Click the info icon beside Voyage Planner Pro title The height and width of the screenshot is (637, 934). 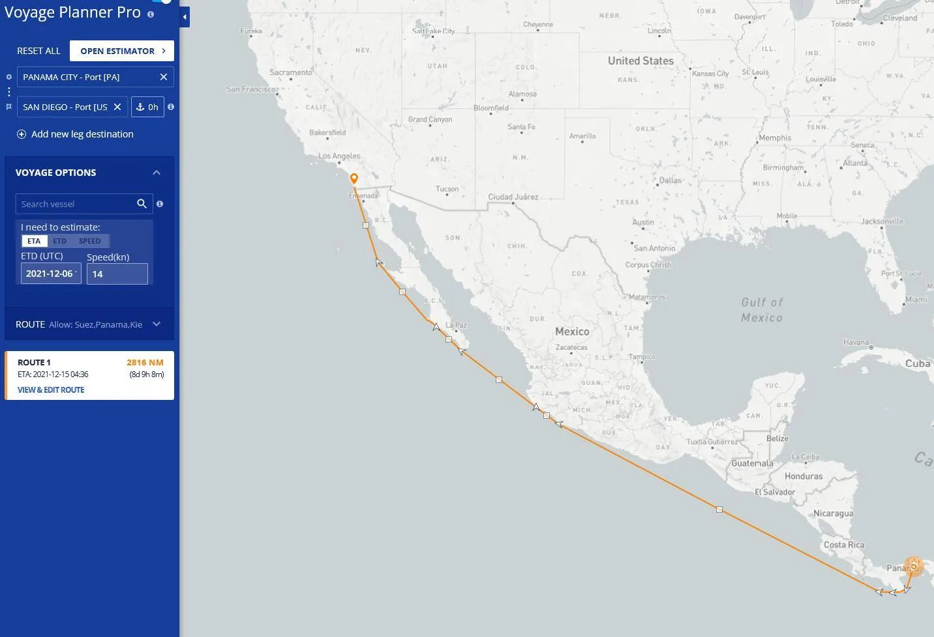click(151, 14)
